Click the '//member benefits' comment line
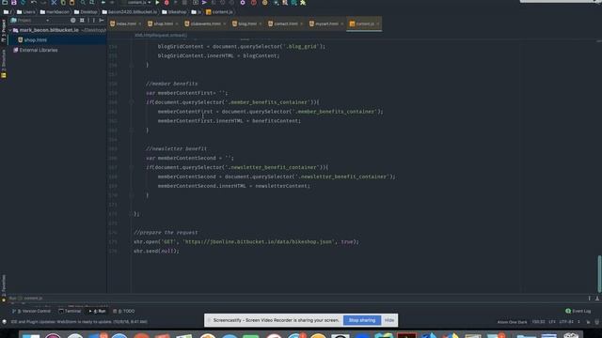Image resolution: width=602 pixels, height=338 pixels. click(171, 84)
